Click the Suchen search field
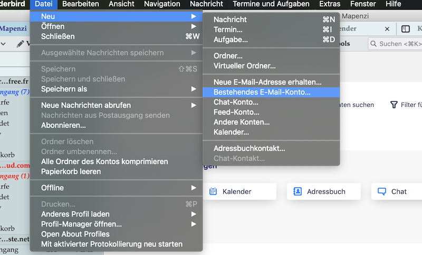Image resolution: width=422 pixels, height=255 pixels. [395, 44]
